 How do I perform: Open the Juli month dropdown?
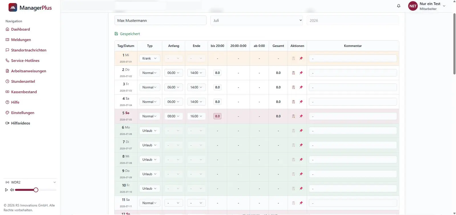[257, 20]
